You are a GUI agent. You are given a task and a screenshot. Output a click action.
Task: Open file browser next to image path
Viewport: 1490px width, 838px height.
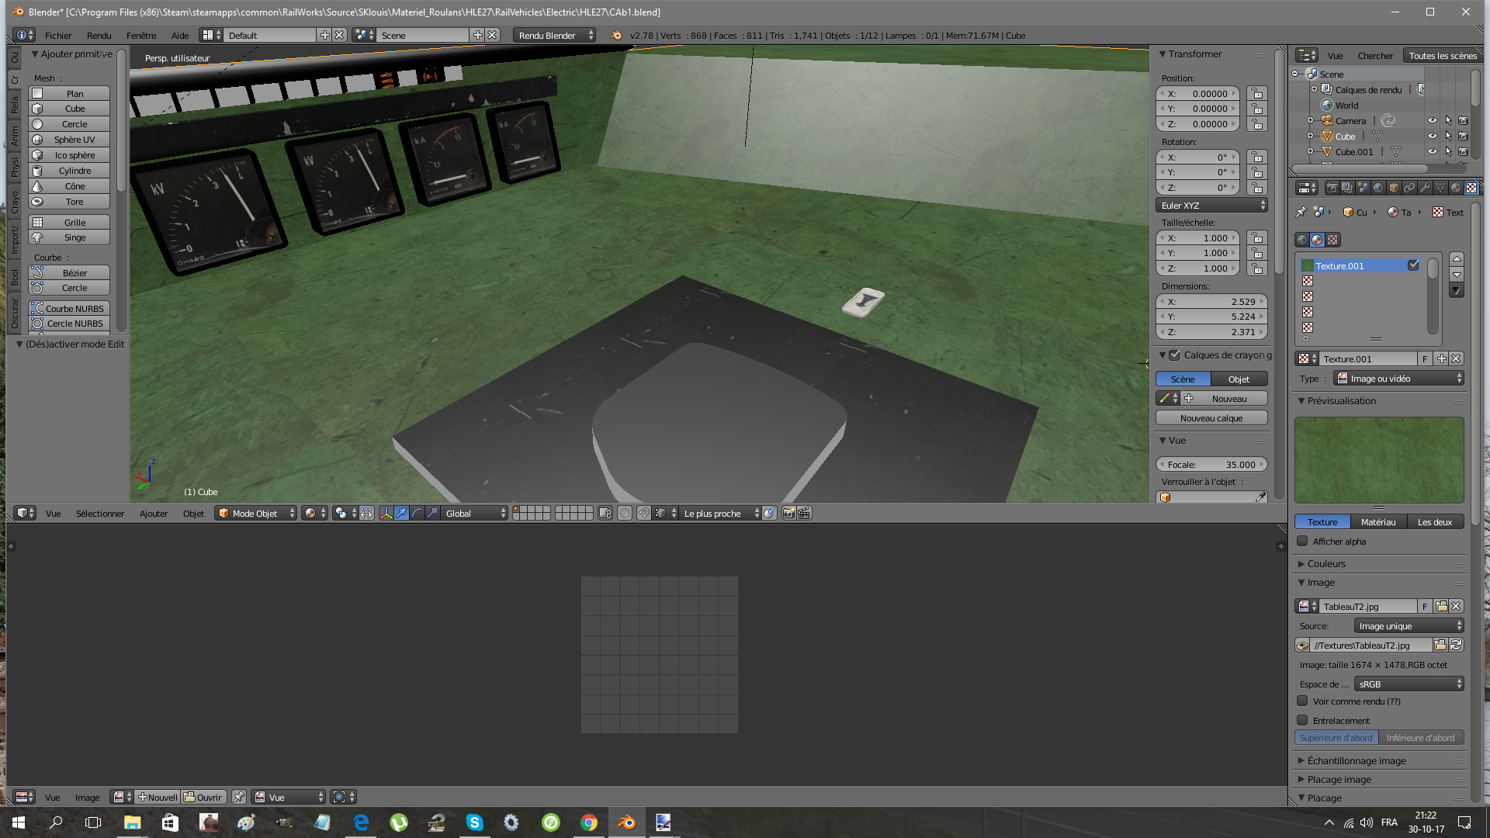[x=1440, y=645]
